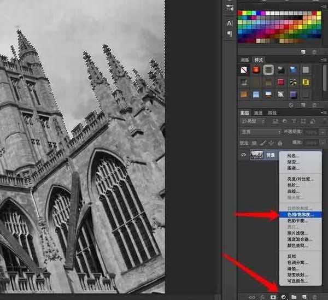Click the new group folder icon
This screenshot has width=328, height=300.
pyautogui.click(x=294, y=296)
